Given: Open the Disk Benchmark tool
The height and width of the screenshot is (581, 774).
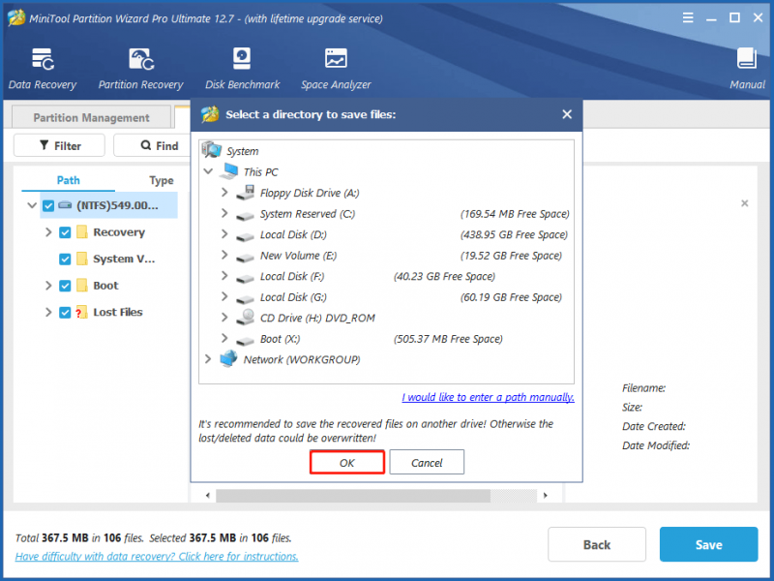Looking at the screenshot, I should [x=243, y=69].
